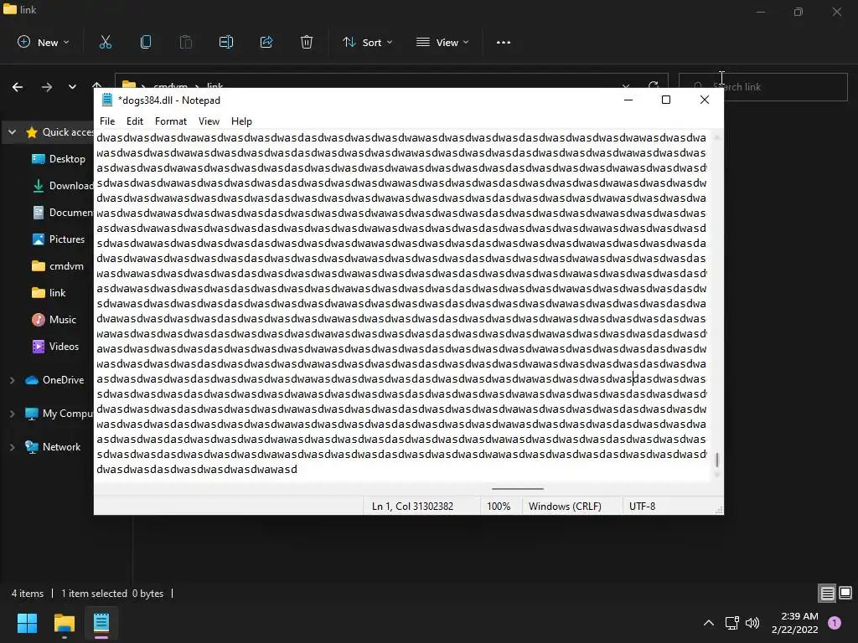Select Pictures in the navigation pane
The image size is (858, 643).
pos(58,239)
